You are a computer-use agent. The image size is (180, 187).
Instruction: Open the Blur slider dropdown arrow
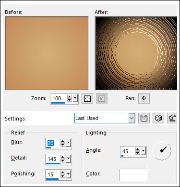(x=68, y=143)
